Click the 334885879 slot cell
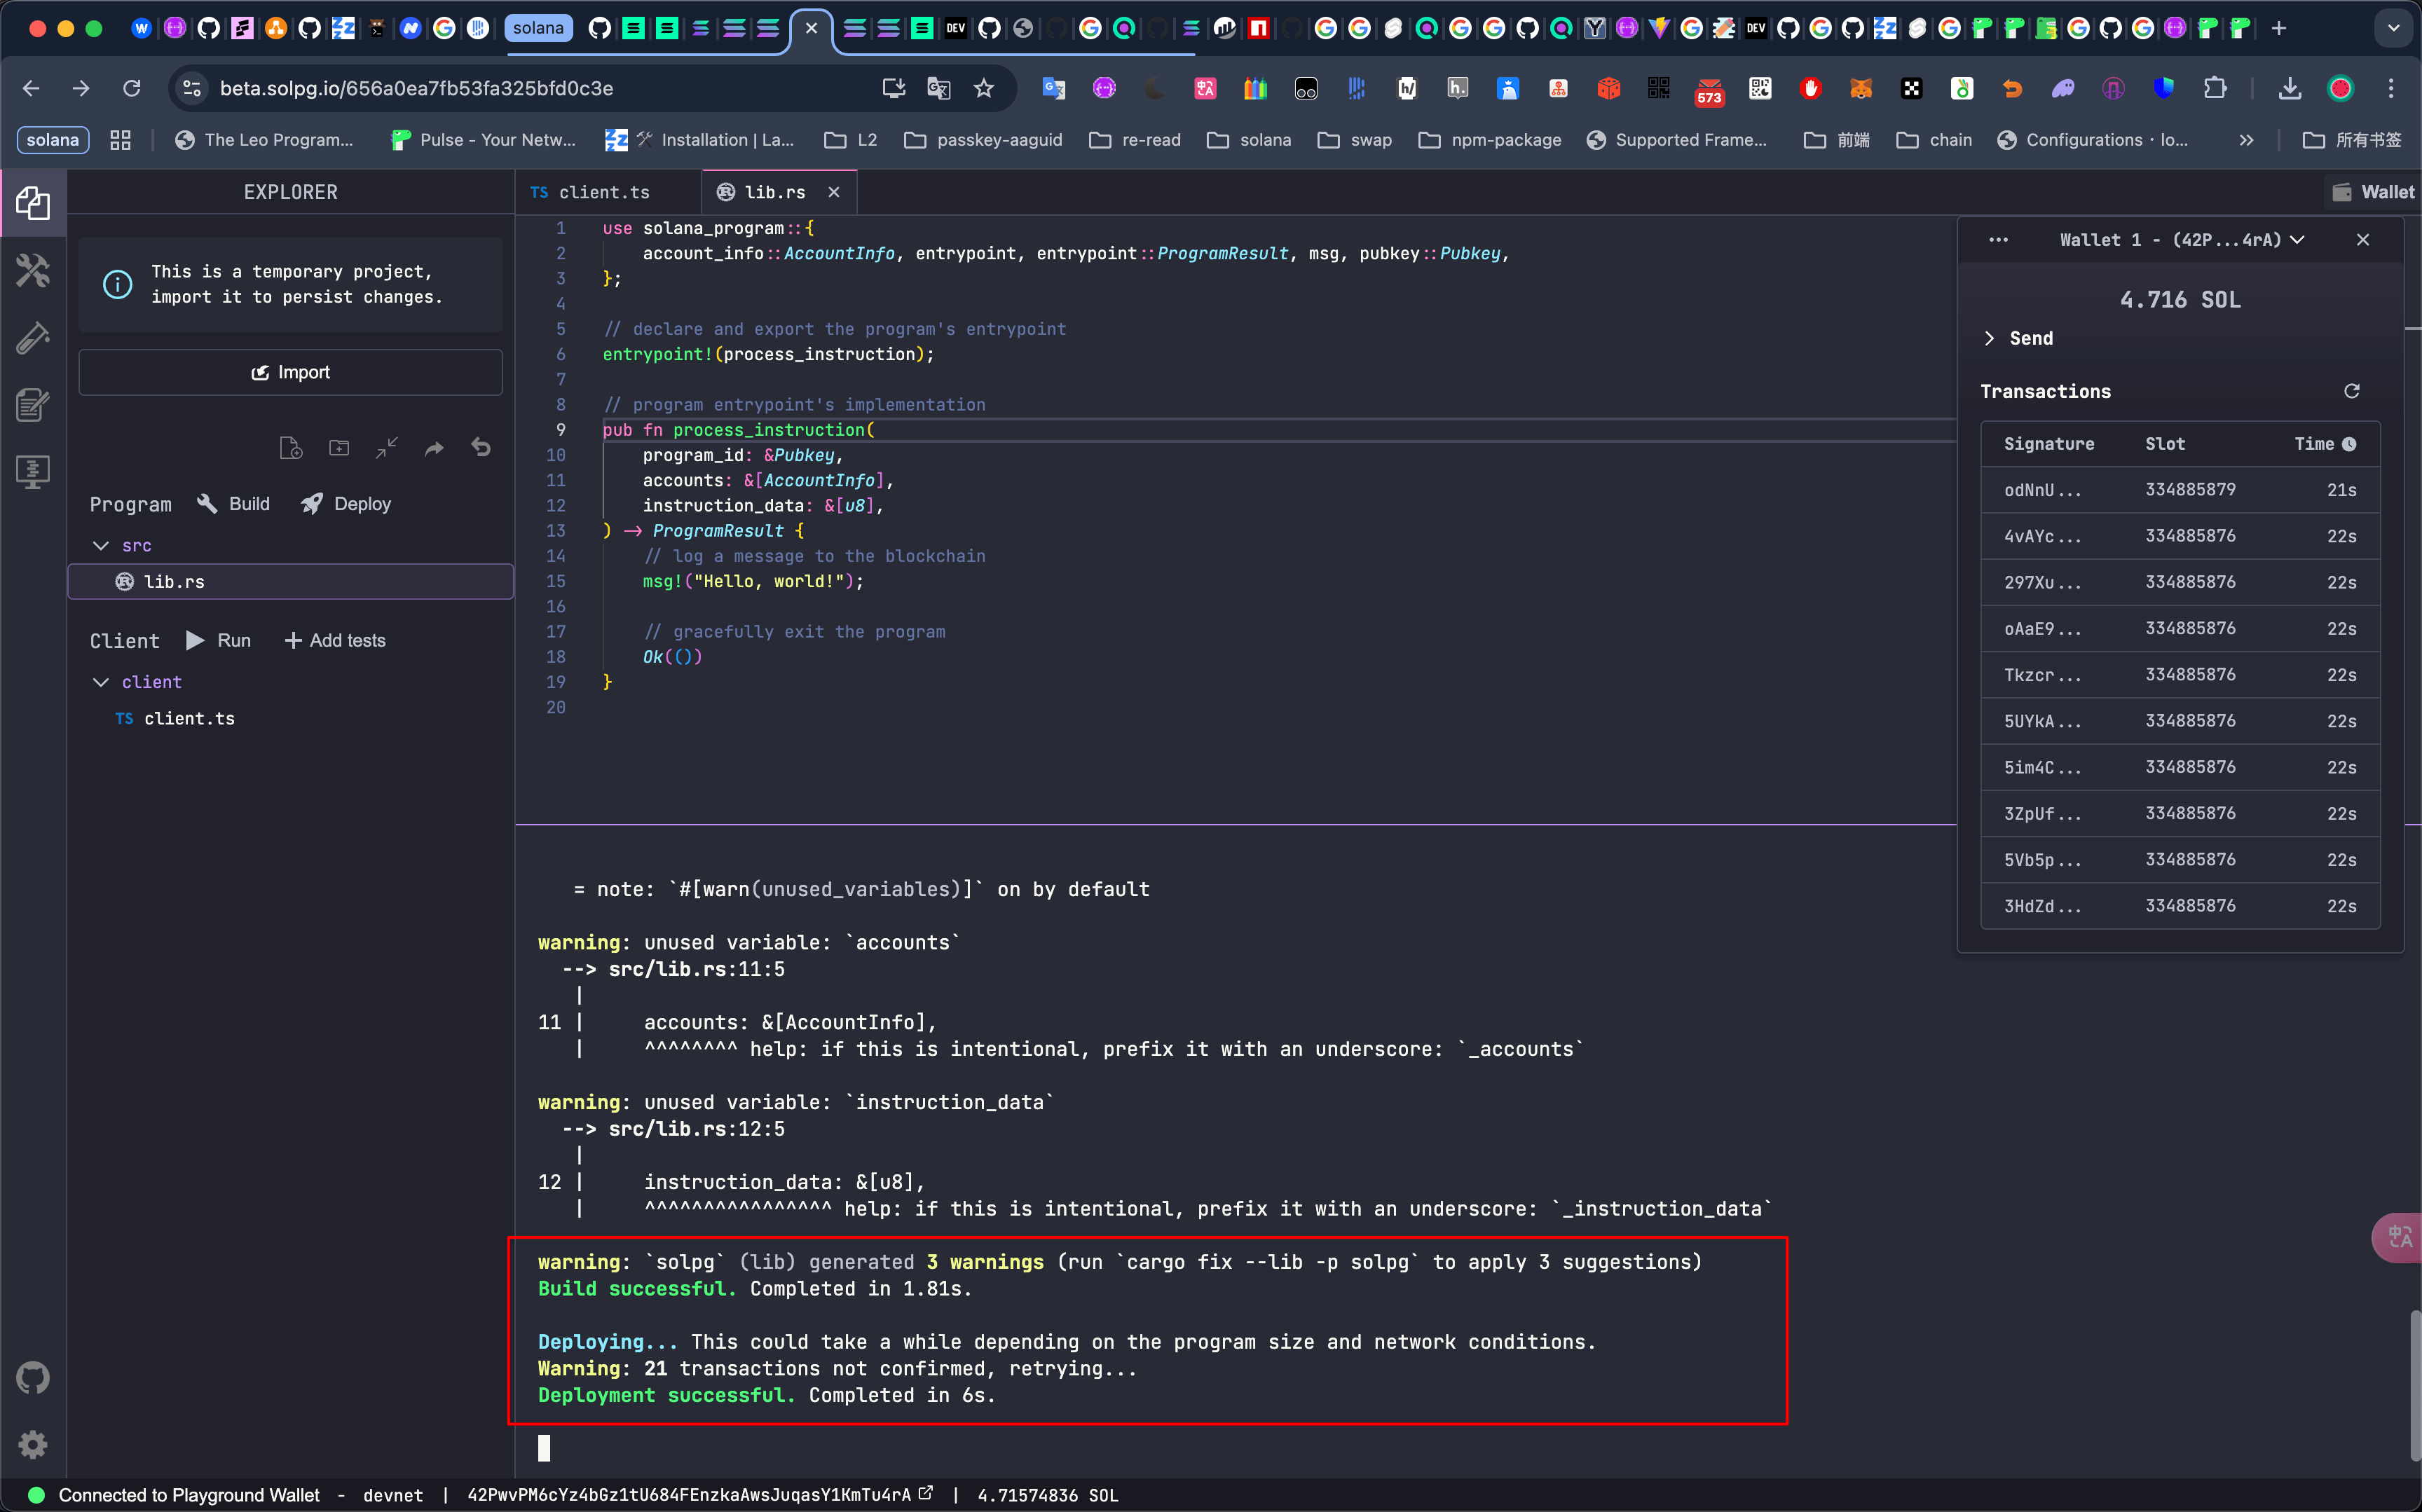 (2190, 490)
